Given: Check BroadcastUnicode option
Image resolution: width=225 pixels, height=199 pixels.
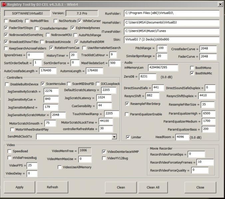Looking at the screenshot, I should [42, 42].
